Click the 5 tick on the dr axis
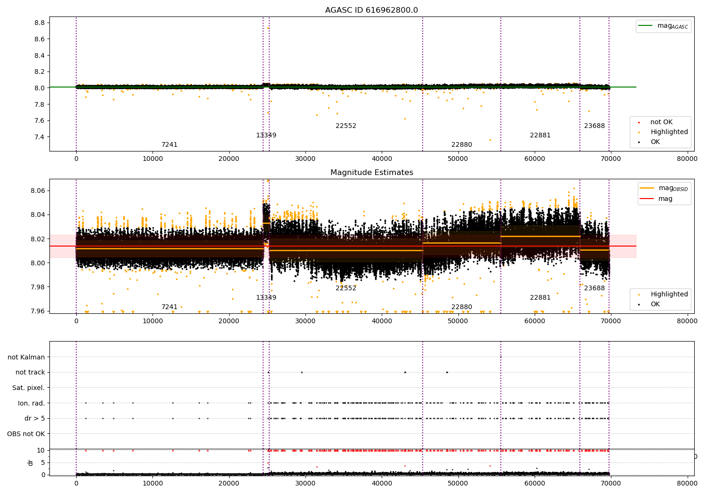Viewport: 706px width, 494px height. [x=43, y=462]
